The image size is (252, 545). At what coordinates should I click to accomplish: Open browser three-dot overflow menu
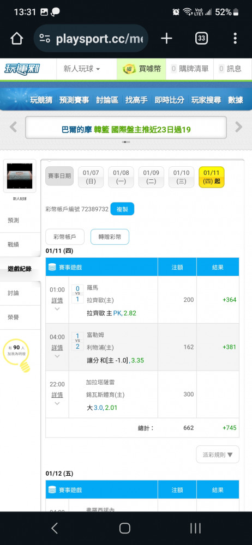point(235,39)
